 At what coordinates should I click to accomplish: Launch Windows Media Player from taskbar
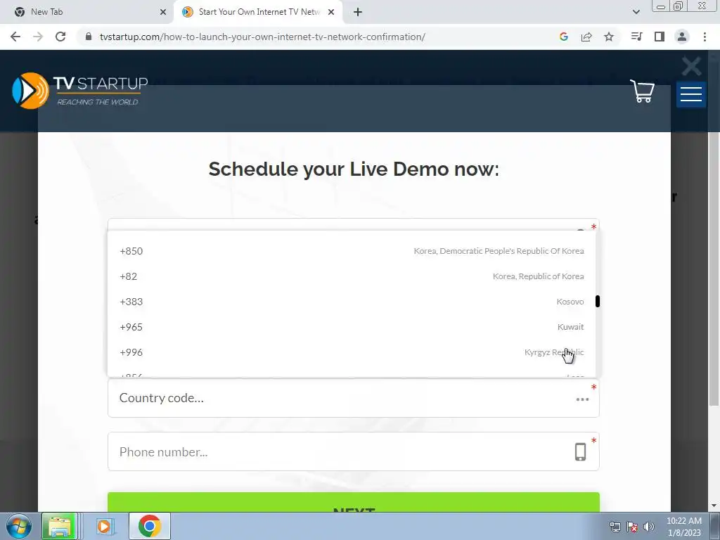[x=105, y=526]
